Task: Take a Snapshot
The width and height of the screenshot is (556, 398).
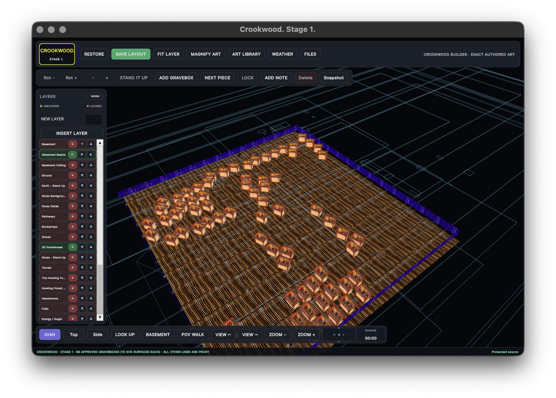Action: tap(334, 78)
